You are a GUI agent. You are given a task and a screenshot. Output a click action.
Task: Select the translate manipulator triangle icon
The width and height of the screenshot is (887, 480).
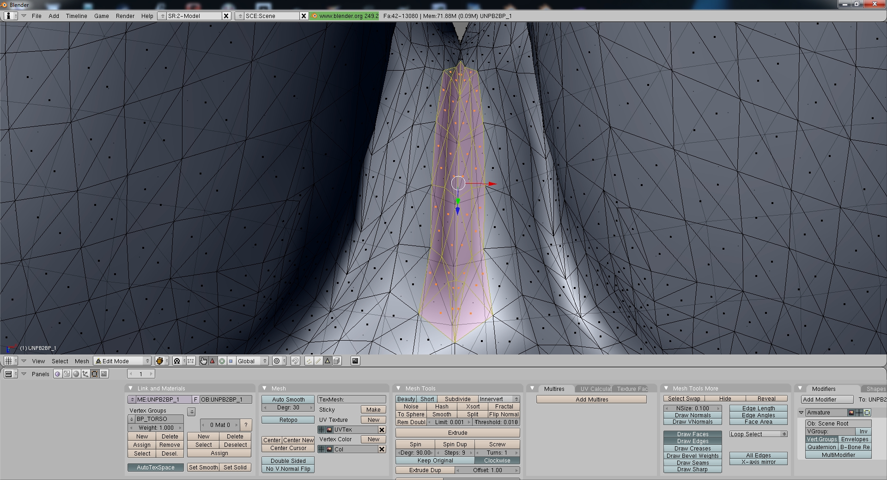(x=213, y=361)
